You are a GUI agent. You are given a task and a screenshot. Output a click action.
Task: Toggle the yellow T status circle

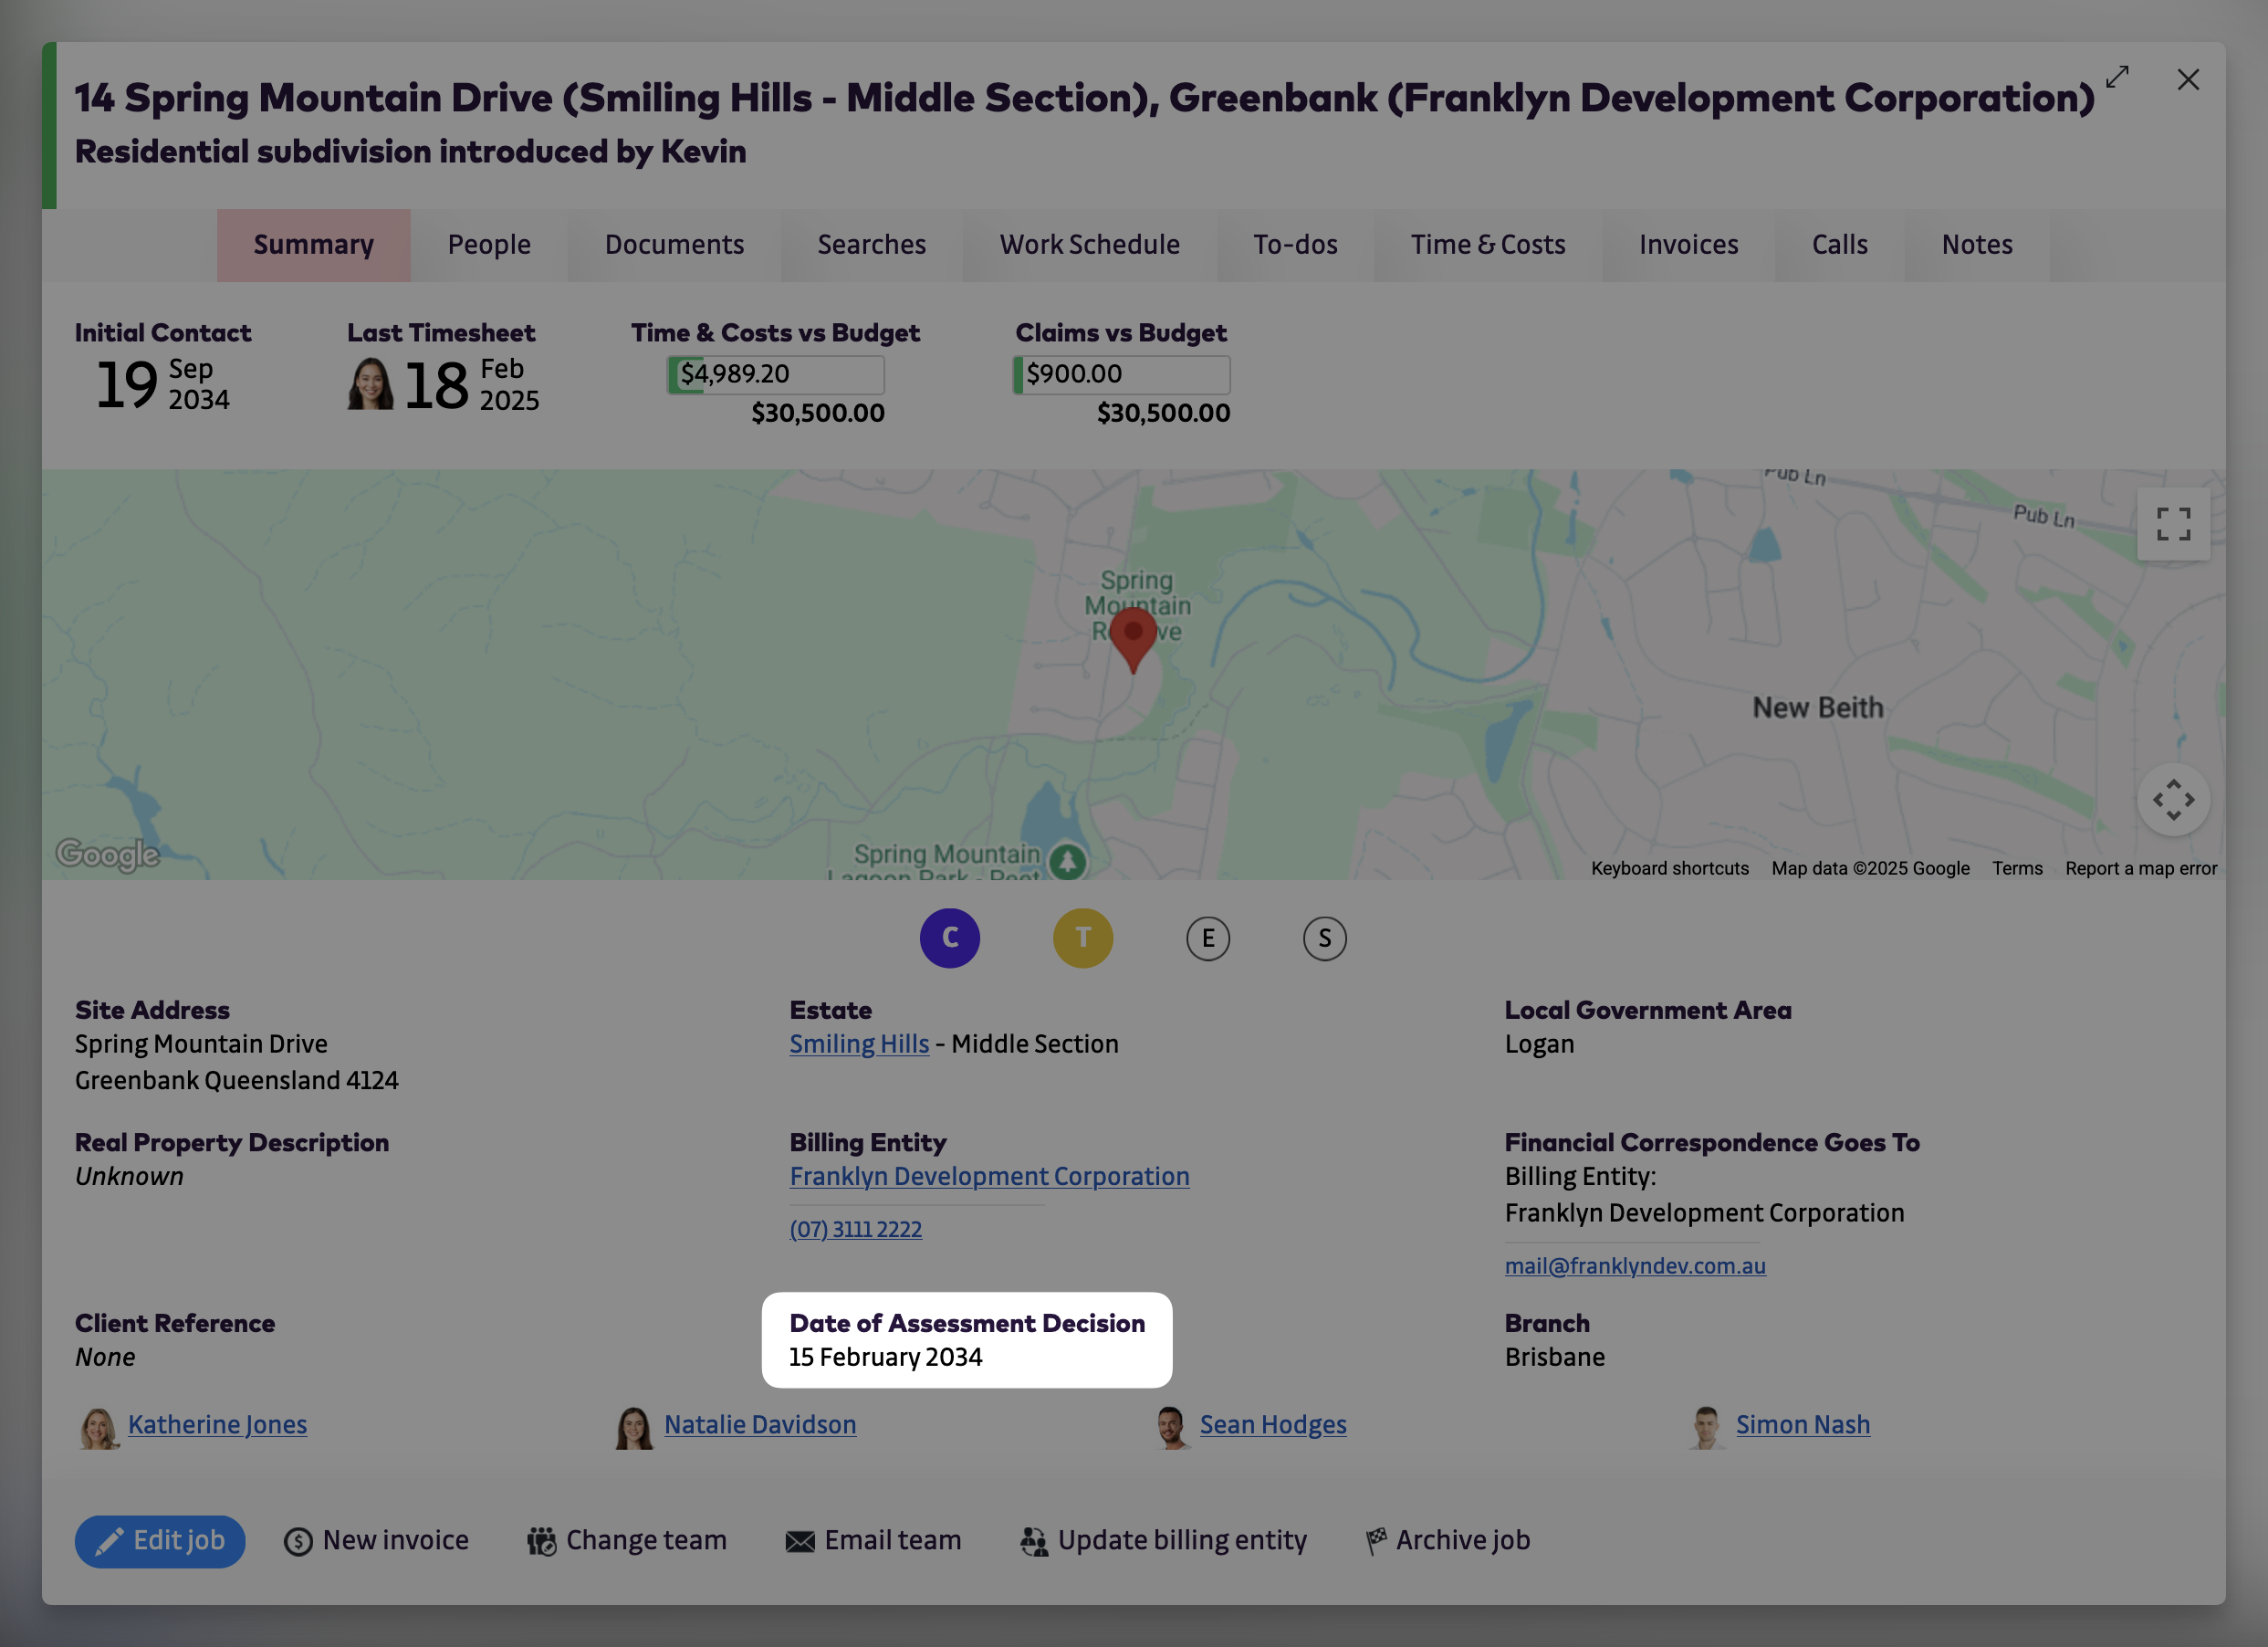click(1083, 938)
